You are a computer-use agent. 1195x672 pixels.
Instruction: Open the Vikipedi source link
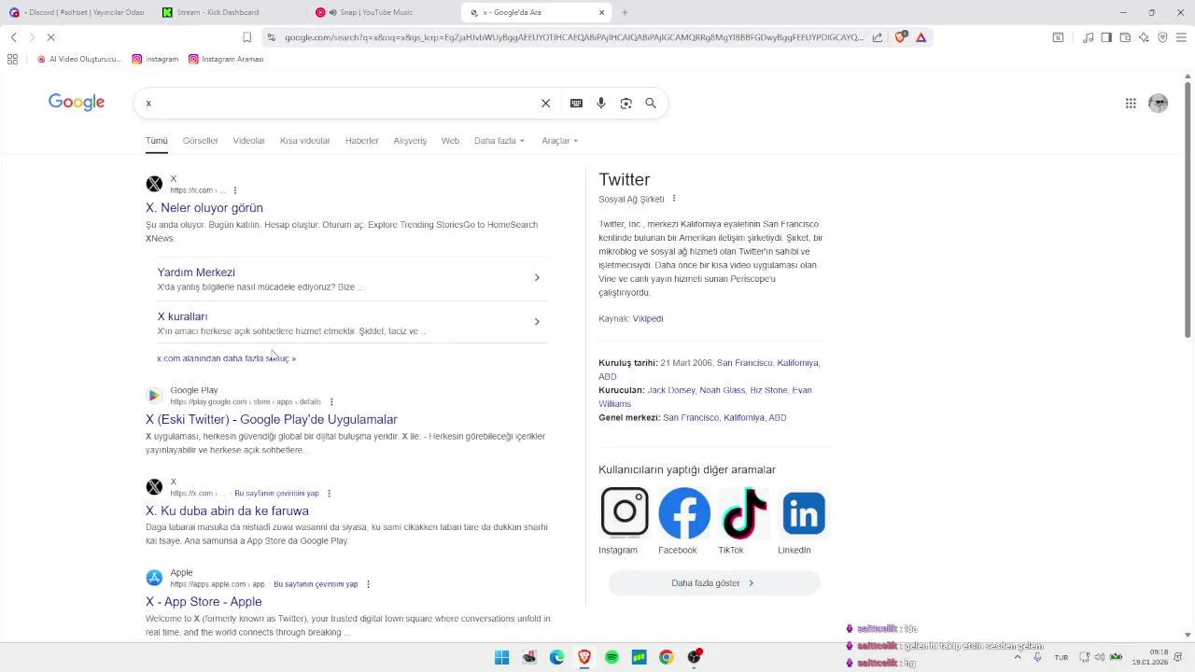click(648, 319)
